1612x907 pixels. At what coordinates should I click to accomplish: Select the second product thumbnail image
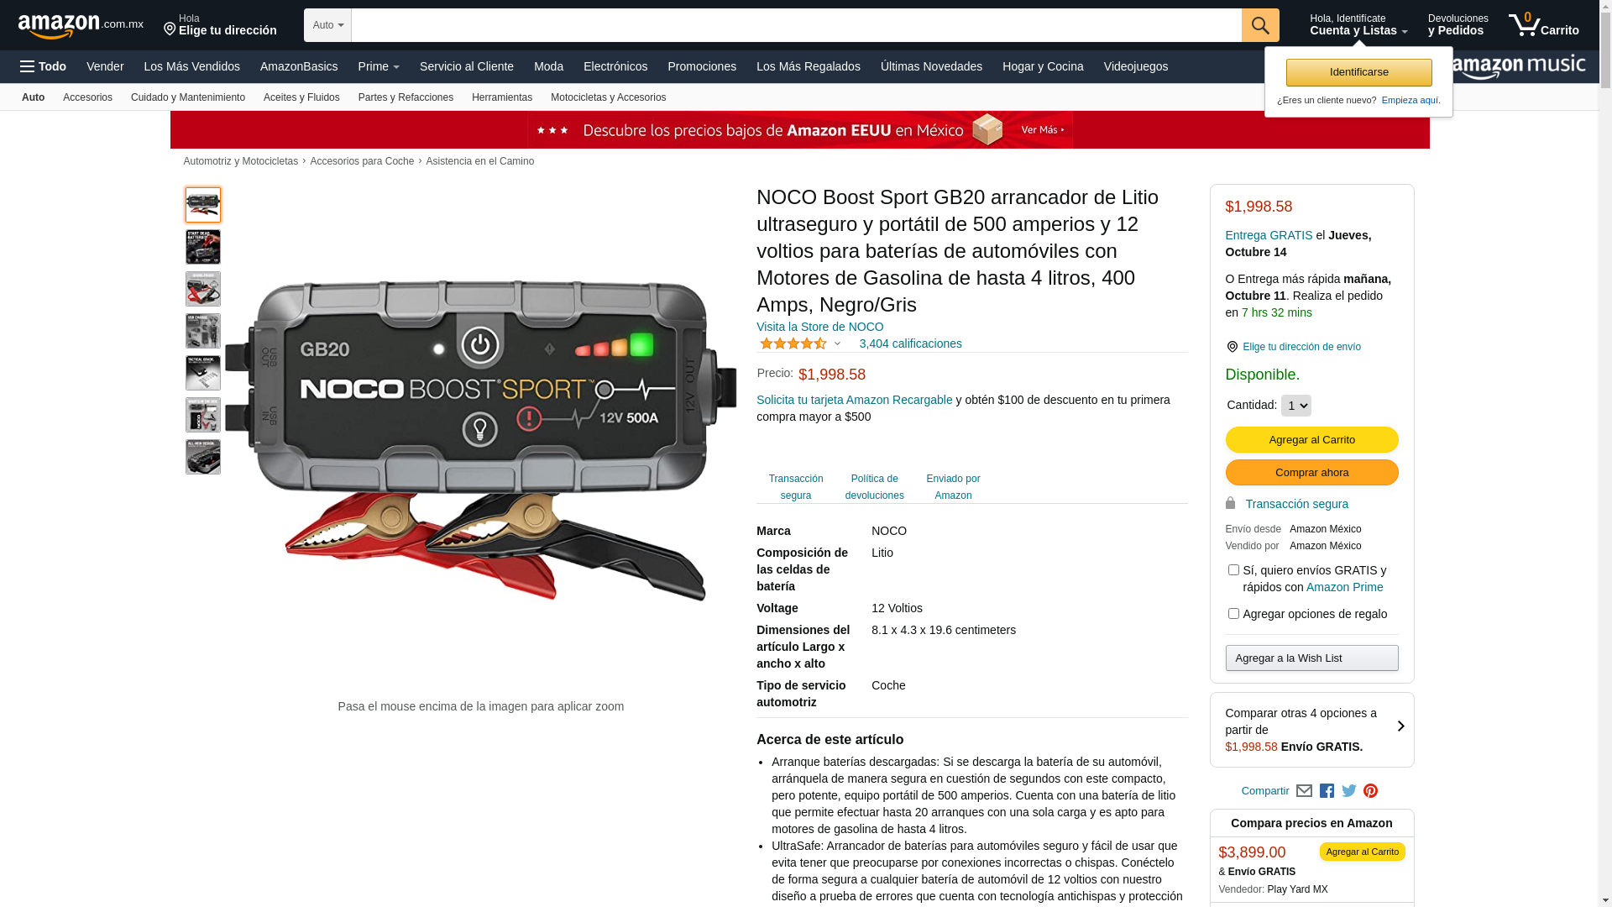click(203, 247)
